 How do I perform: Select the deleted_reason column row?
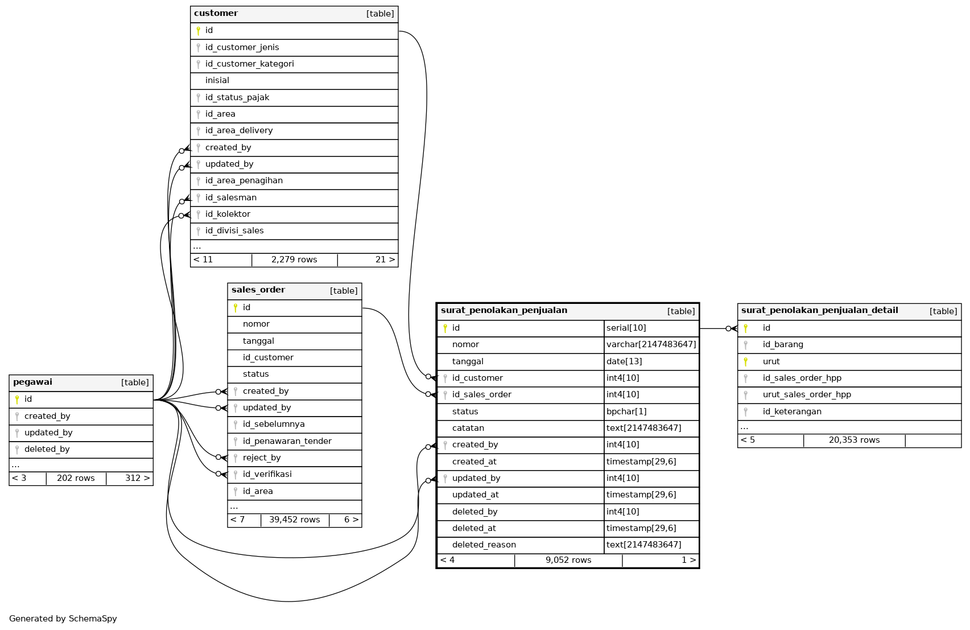[484, 545]
